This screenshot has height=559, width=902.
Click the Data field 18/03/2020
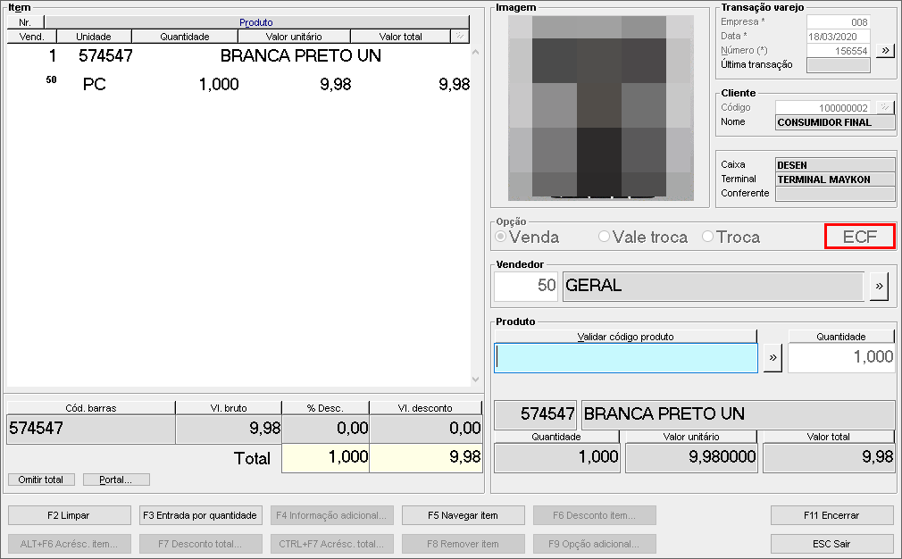click(x=839, y=37)
